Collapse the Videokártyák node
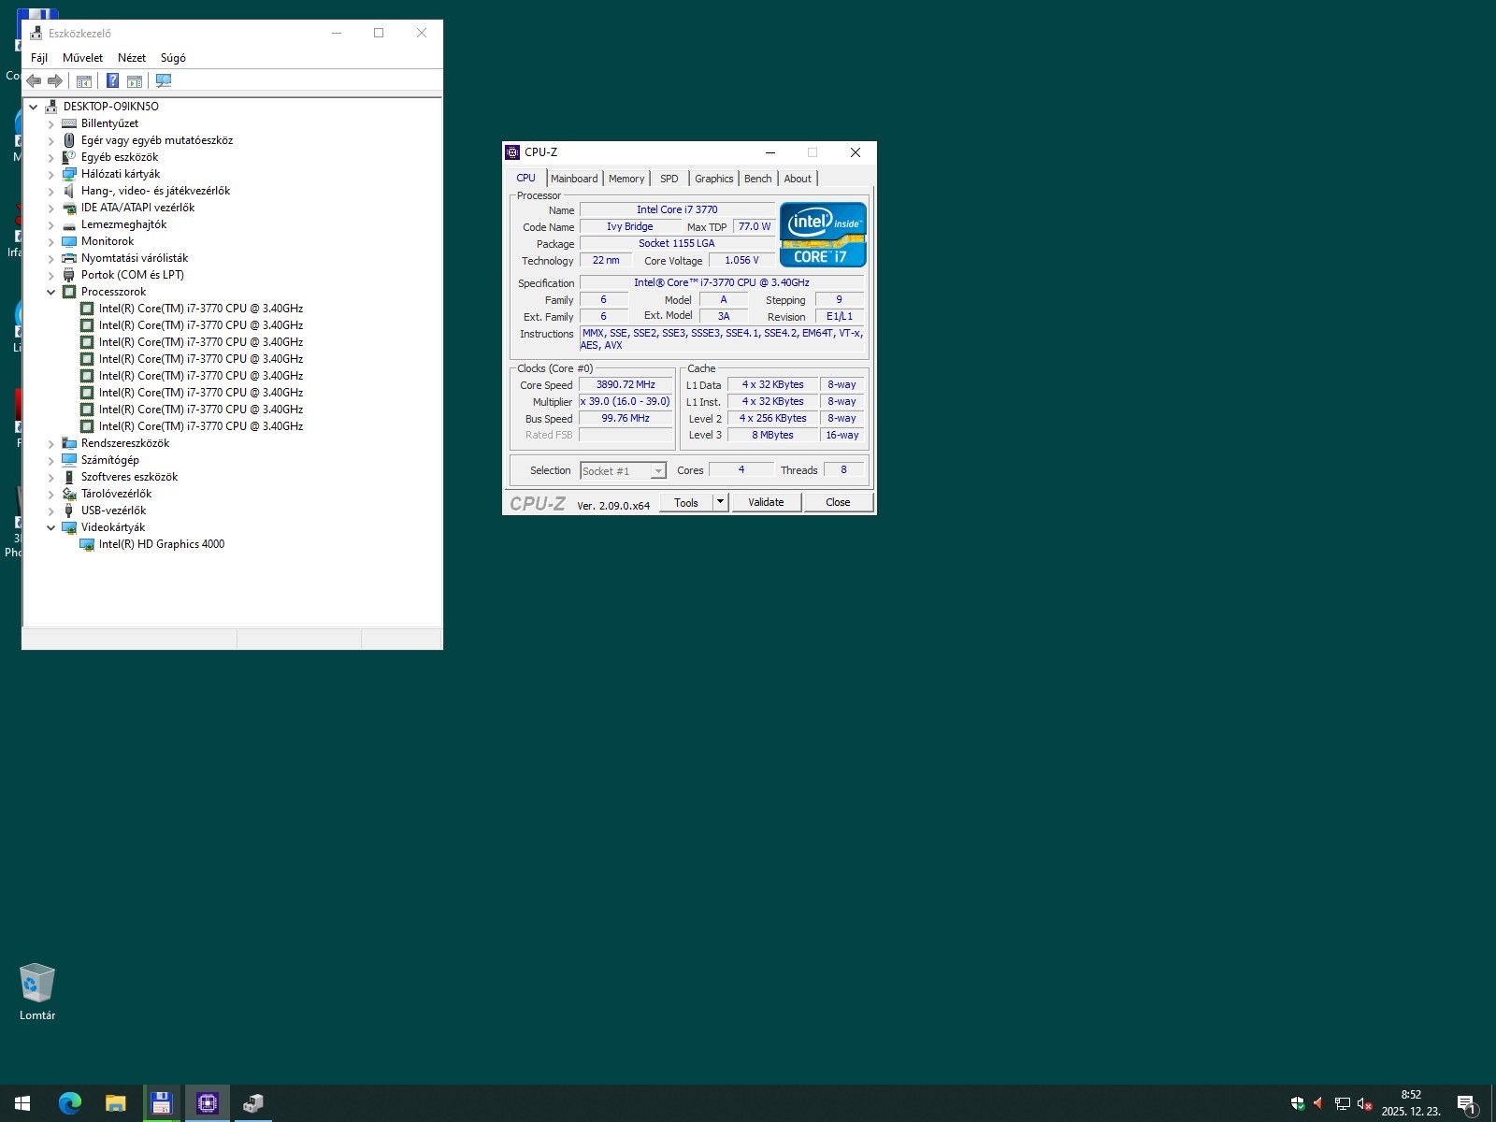This screenshot has width=1496, height=1122. (51, 527)
